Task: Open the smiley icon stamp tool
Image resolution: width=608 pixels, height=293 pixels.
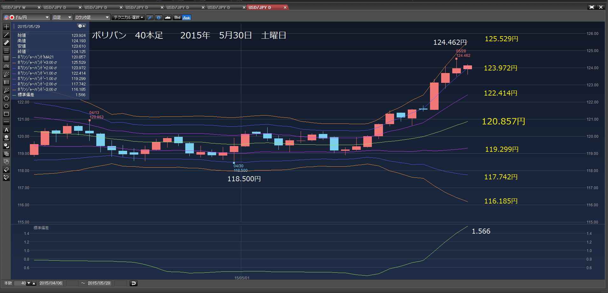Action: [x=6, y=138]
